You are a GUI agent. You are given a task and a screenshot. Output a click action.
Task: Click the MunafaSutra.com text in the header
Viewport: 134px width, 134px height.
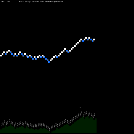tap(57, 2)
